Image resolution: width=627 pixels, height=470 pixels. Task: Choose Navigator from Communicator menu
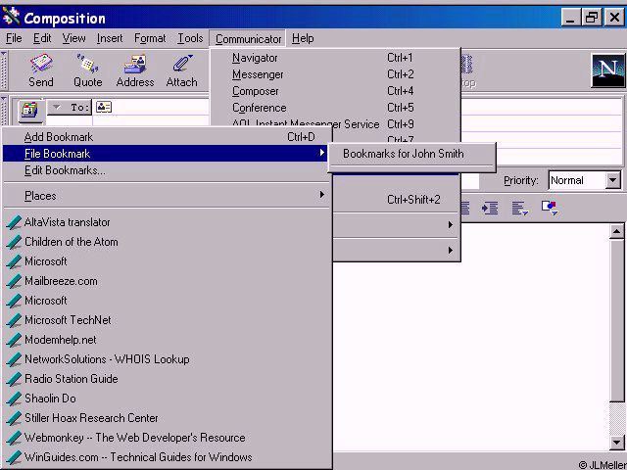click(335, 58)
